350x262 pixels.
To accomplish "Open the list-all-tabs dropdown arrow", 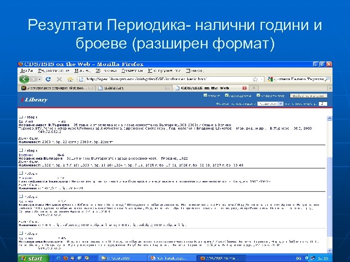I will [x=330, y=88].
